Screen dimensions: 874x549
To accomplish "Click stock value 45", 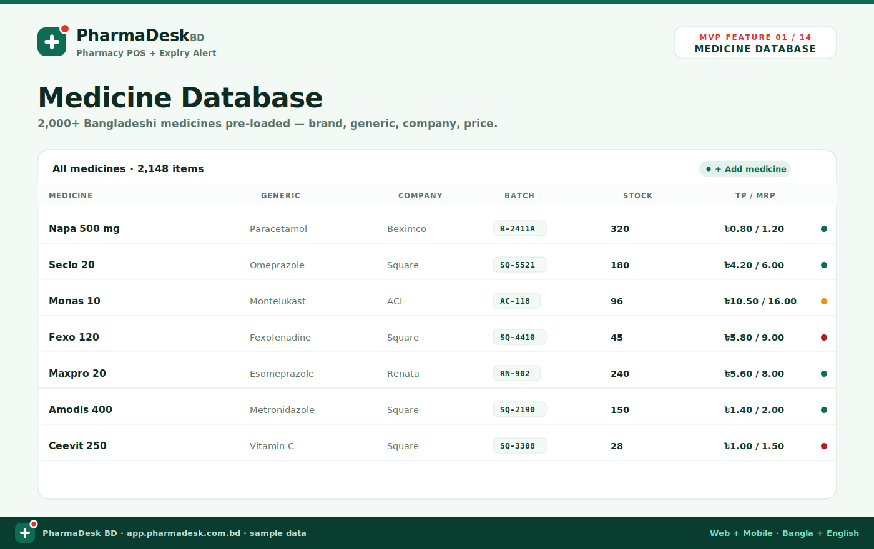I will click(x=617, y=338).
